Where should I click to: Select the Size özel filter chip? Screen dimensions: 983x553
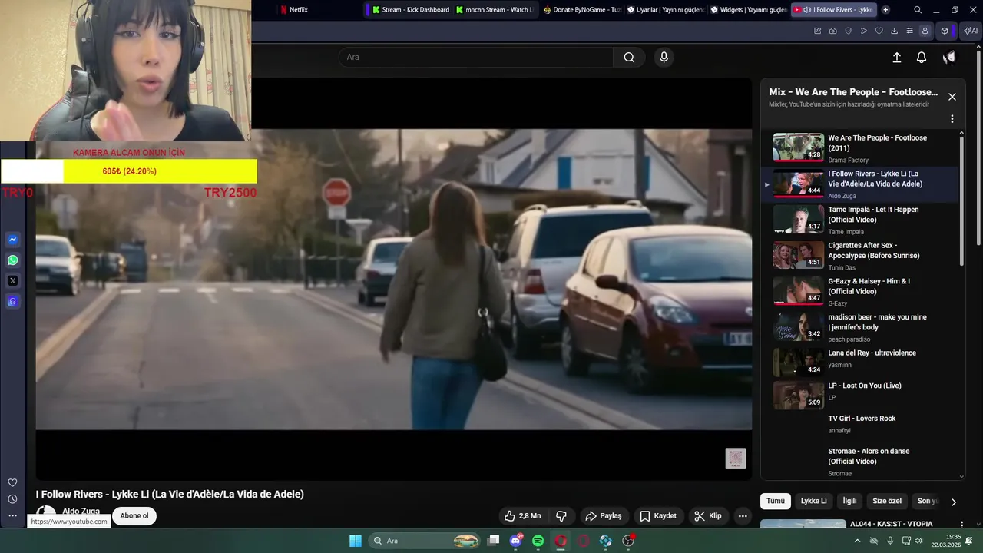click(887, 501)
